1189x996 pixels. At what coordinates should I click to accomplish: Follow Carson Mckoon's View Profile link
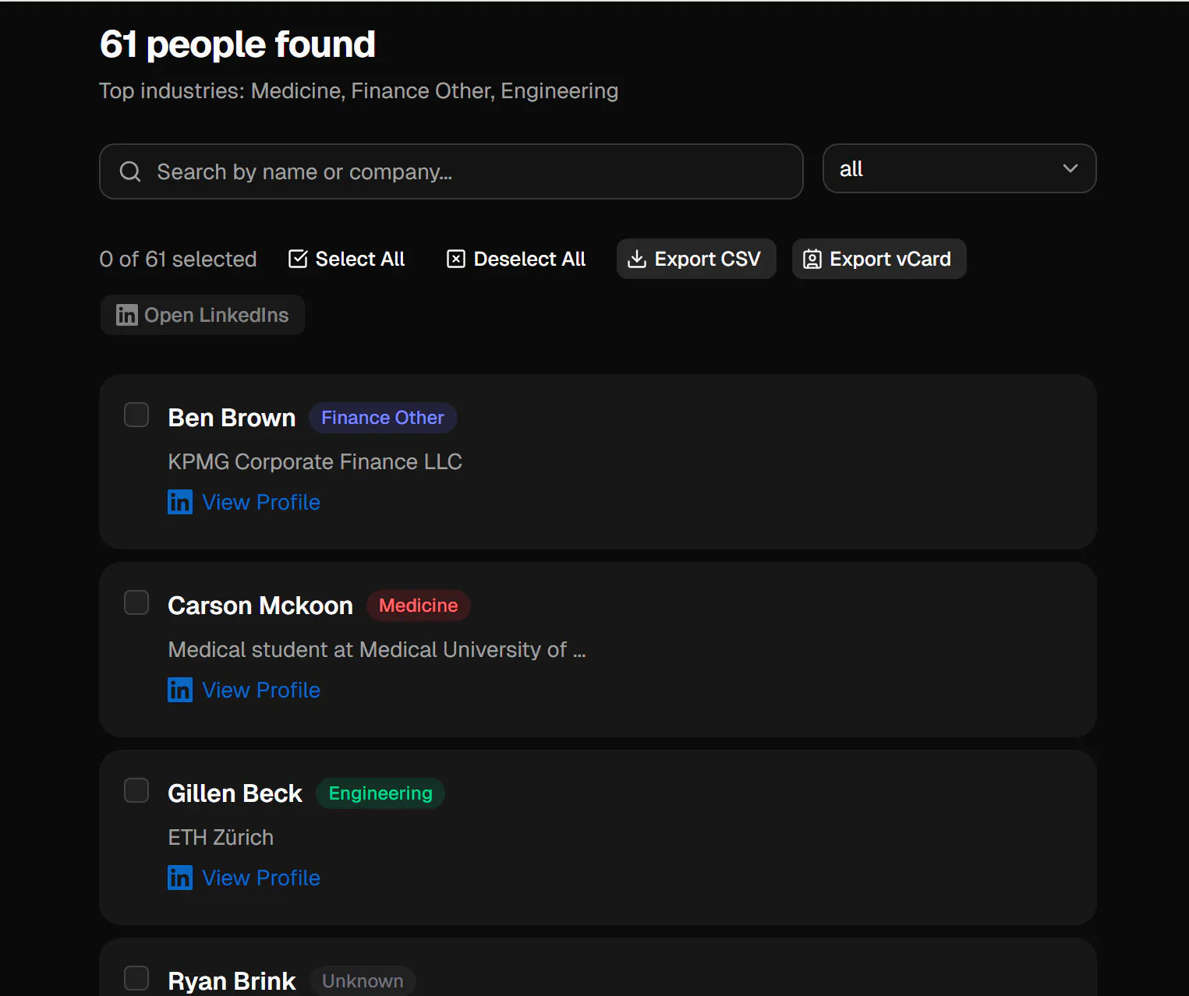[x=261, y=690]
